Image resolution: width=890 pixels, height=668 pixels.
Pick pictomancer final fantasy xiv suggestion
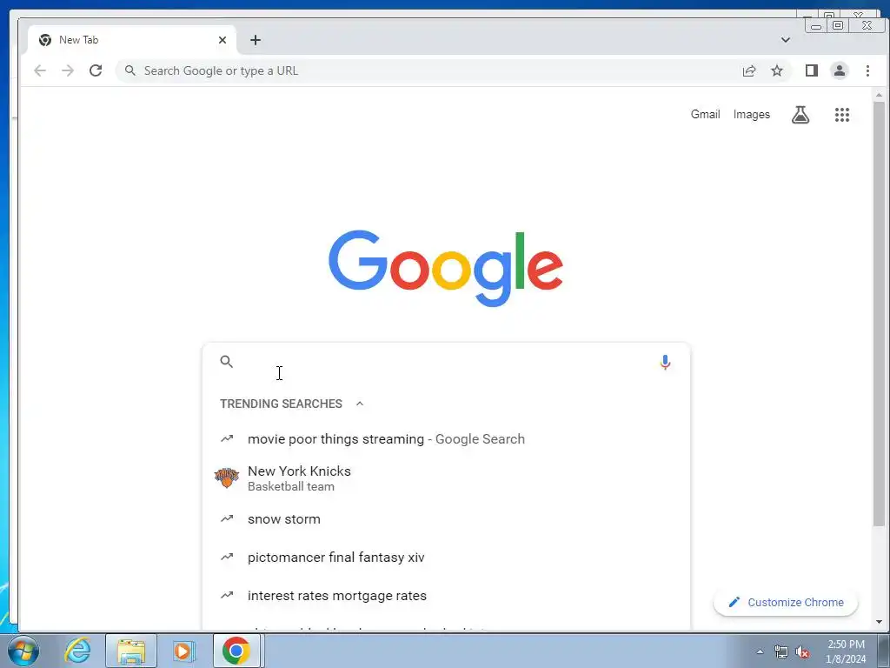coord(446,558)
